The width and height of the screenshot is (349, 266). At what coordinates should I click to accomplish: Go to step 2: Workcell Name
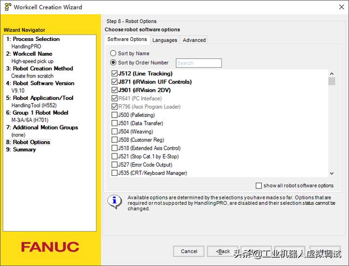pos(29,54)
